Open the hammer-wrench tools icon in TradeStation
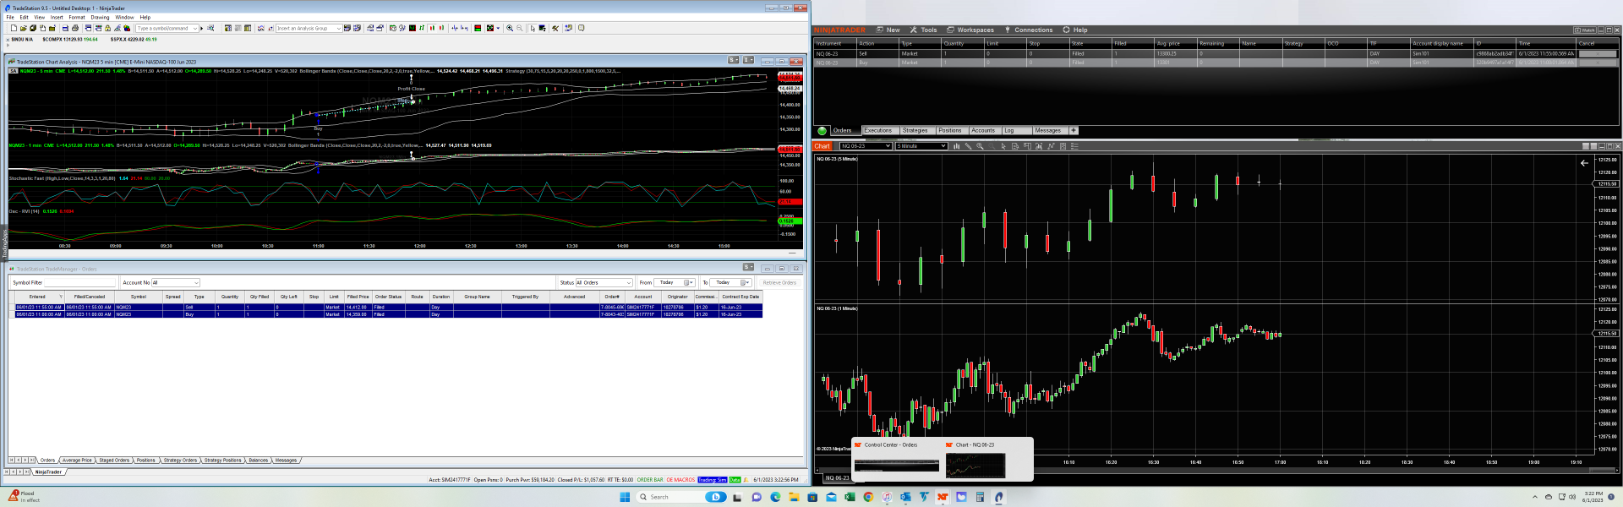This screenshot has width=1623, height=507. click(555, 28)
